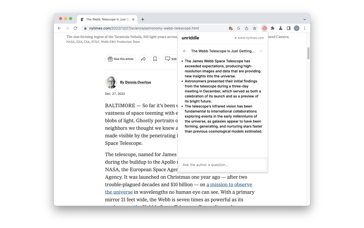Click the page vertical scrollbar thumb
Screen dimensions: 364x228
[x=308, y=53]
